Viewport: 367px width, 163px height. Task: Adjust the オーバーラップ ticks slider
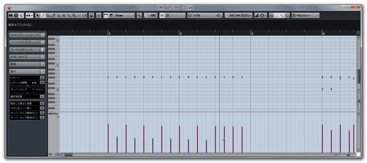(x=27, y=92)
